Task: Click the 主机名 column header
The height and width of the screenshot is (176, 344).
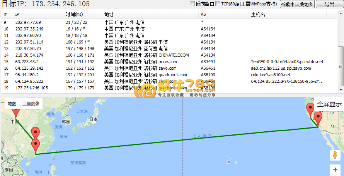Action: [258, 14]
